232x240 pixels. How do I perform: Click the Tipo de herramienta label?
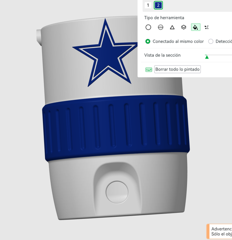(164, 18)
